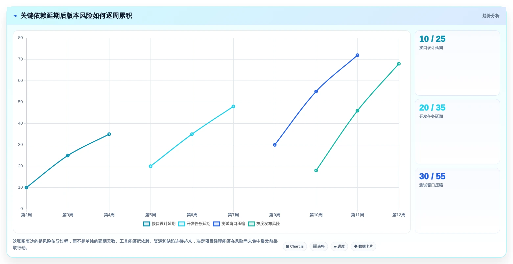Click 测试窗口压缩 data point at 第10周
Screen dimensions: 513x264
316,91
